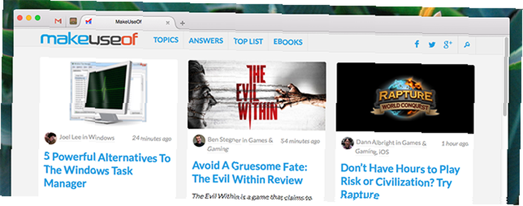Open the Gmail pinned tab
This screenshot has height=206, width=523.
pos(58,21)
